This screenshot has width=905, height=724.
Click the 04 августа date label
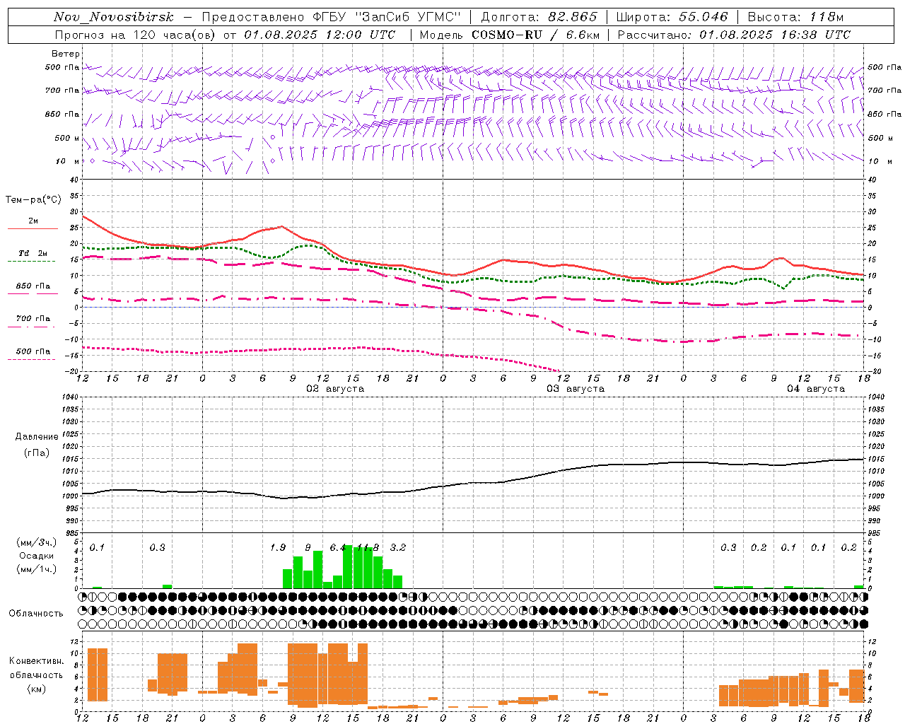pyautogui.click(x=815, y=389)
